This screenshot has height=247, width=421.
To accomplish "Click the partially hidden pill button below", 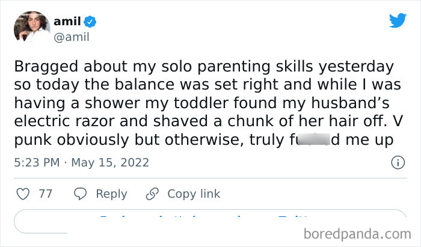I will point(210,221).
